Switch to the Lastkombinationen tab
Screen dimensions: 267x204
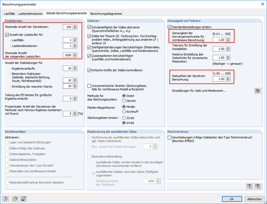30,14
